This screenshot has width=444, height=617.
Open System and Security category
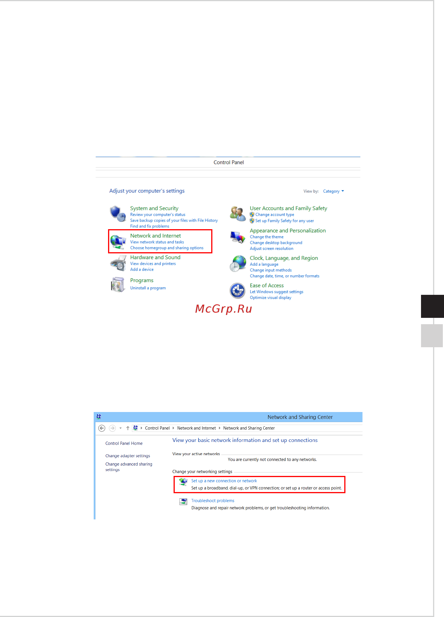pos(154,208)
